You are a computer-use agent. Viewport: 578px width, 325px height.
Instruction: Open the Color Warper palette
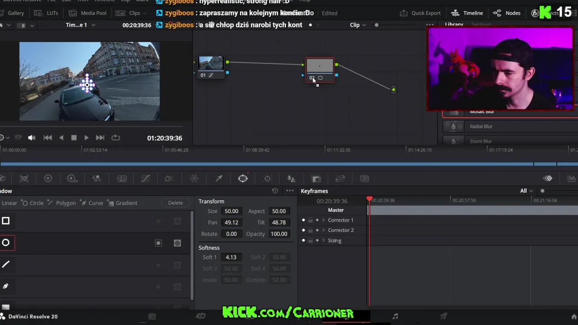coord(194,179)
